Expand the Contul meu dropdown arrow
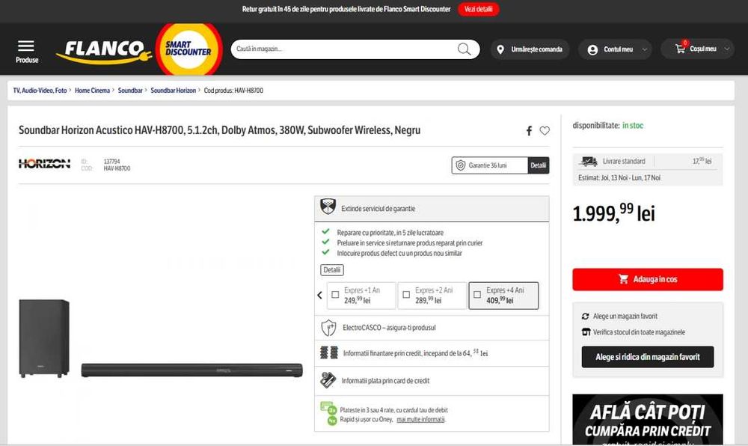 pyautogui.click(x=645, y=49)
